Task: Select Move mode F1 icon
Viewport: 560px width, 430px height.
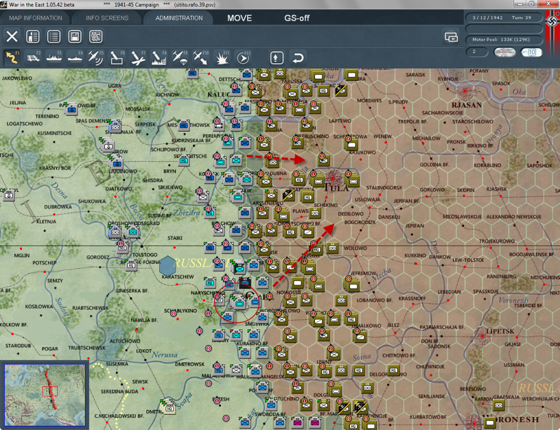Action: (12, 57)
